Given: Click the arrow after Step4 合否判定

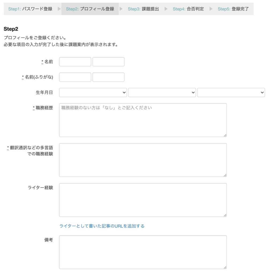Looking at the screenshot, I should (211, 9).
